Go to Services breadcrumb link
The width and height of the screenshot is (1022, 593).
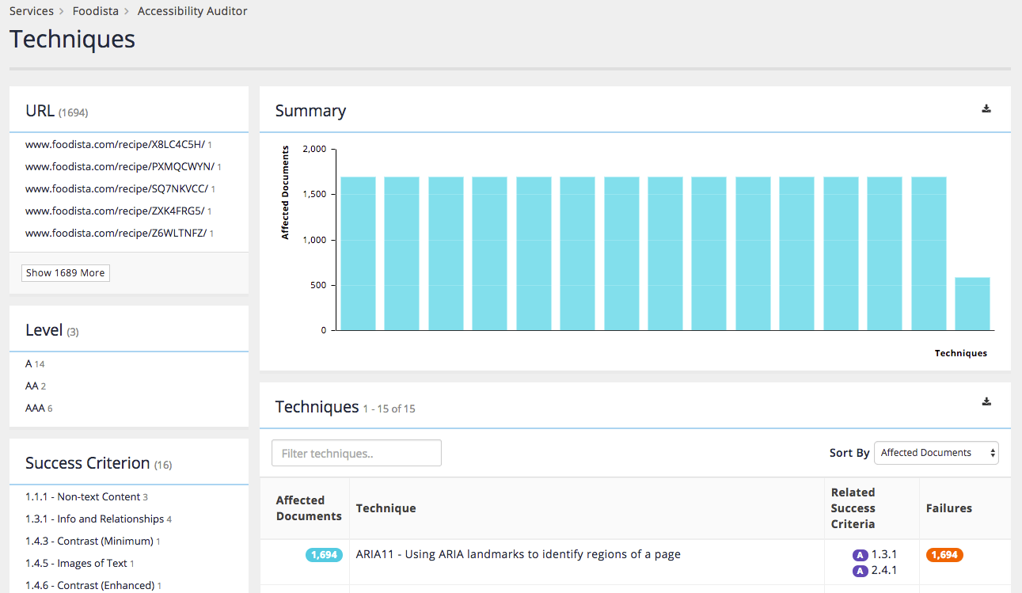point(32,11)
